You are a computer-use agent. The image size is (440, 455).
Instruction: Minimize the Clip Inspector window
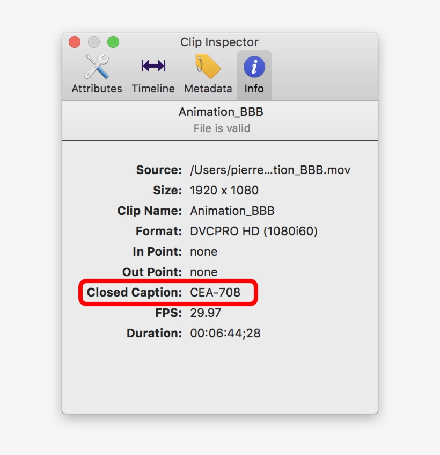coord(94,42)
